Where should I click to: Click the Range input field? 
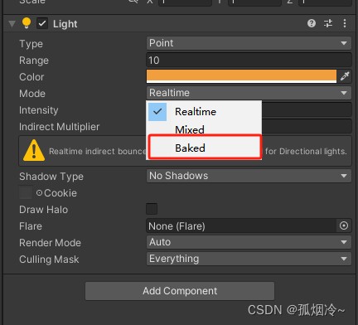pos(249,60)
